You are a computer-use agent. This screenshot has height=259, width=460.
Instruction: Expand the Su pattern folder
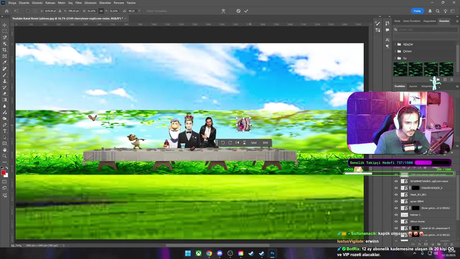coord(395,58)
